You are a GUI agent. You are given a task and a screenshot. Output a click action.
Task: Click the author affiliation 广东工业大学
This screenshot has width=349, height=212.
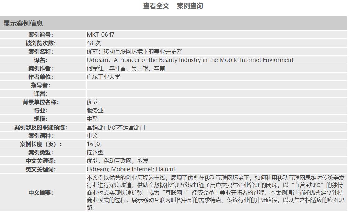tap(103, 77)
